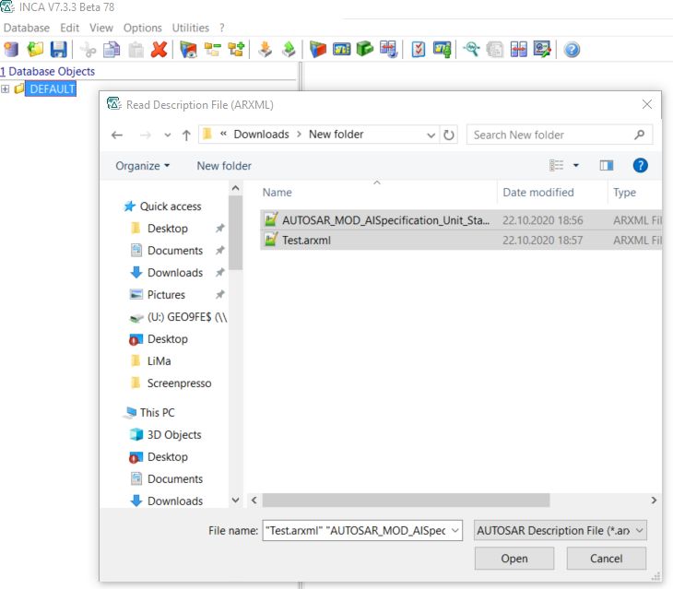
Task: Click the Export green arrow icon
Action: [289, 50]
